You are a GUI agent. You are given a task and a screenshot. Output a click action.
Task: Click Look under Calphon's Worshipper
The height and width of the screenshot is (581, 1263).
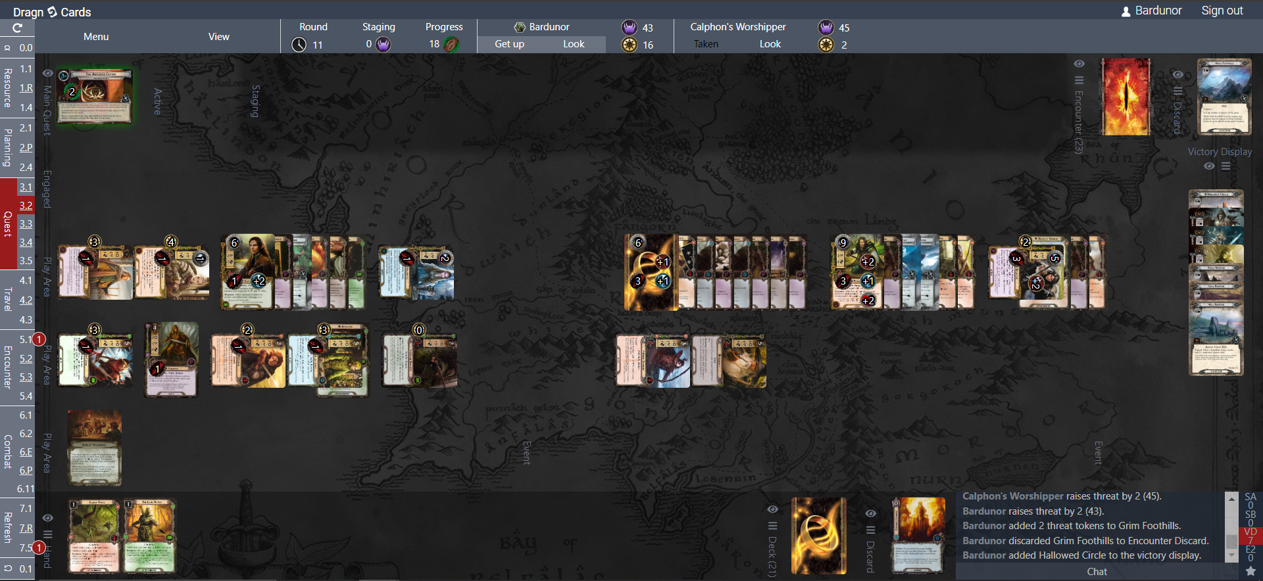coord(770,44)
